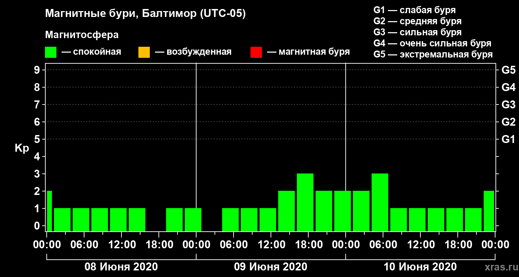Click the G1 label on the right axis
Viewport: 519px width, 277px height.
[508, 139]
